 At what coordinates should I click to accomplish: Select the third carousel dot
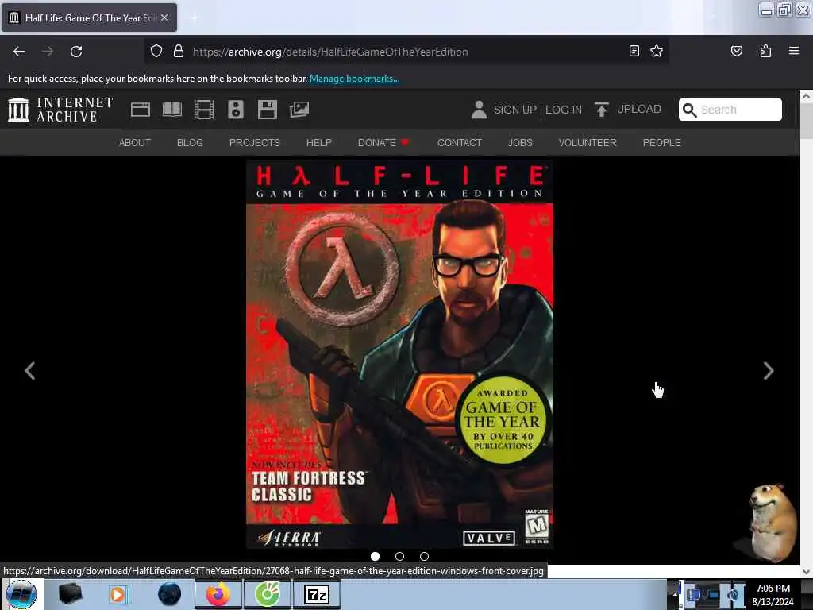click(x=424, y=556)
